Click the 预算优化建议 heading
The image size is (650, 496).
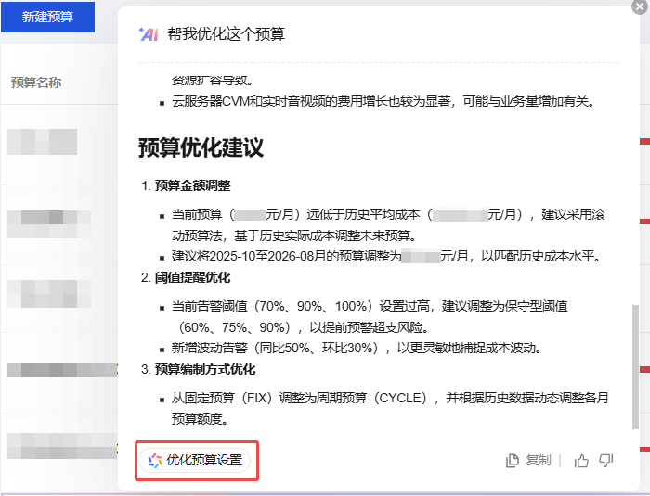(x=201, y=147)
